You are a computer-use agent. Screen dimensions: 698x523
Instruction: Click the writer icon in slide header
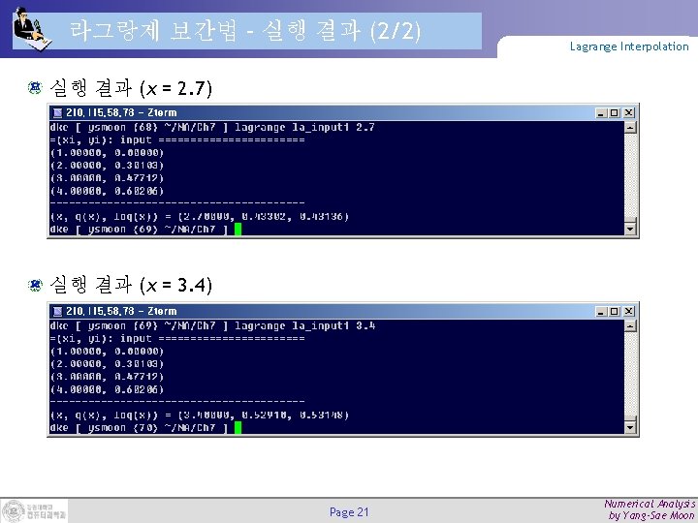32,29
